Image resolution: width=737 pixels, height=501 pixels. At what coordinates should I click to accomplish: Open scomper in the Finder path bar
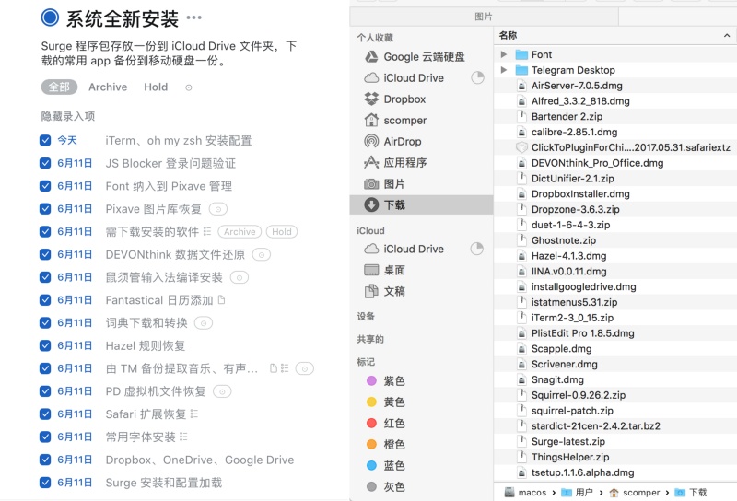635,493
